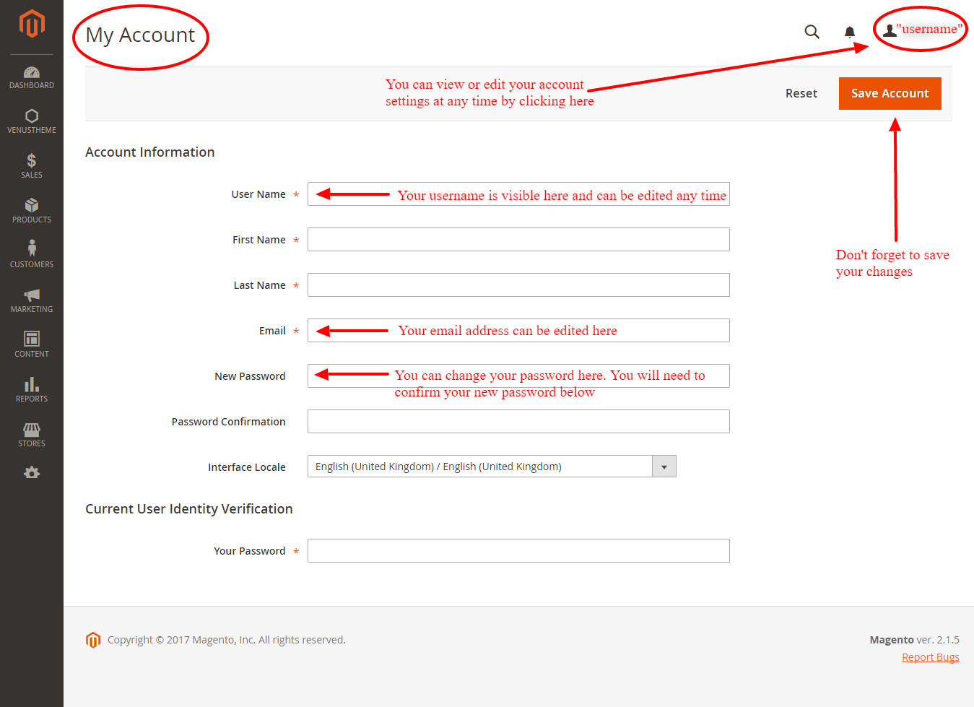Focus the User Name field
Screen dimensions: 974x707
click(x=518, y=194)
